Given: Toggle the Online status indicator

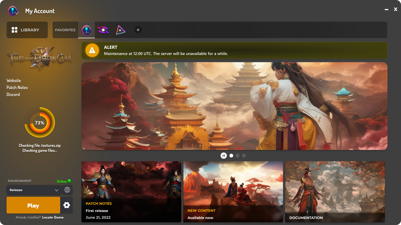Looking at the screenshot, I should coord(69,181).
